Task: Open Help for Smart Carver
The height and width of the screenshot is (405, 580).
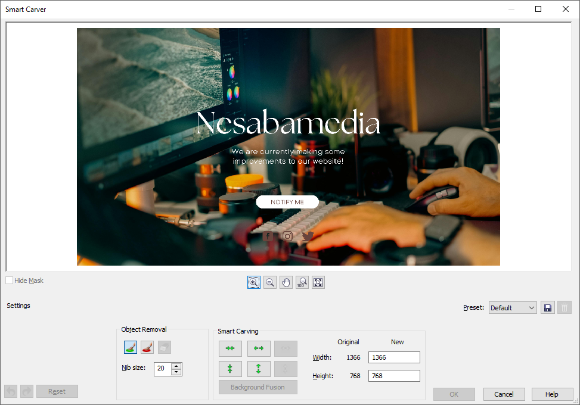Action: click(x=552, y=394)
